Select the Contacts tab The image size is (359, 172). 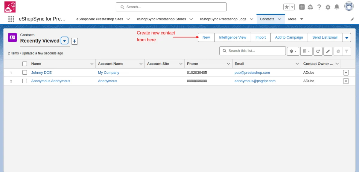(267, 19)
